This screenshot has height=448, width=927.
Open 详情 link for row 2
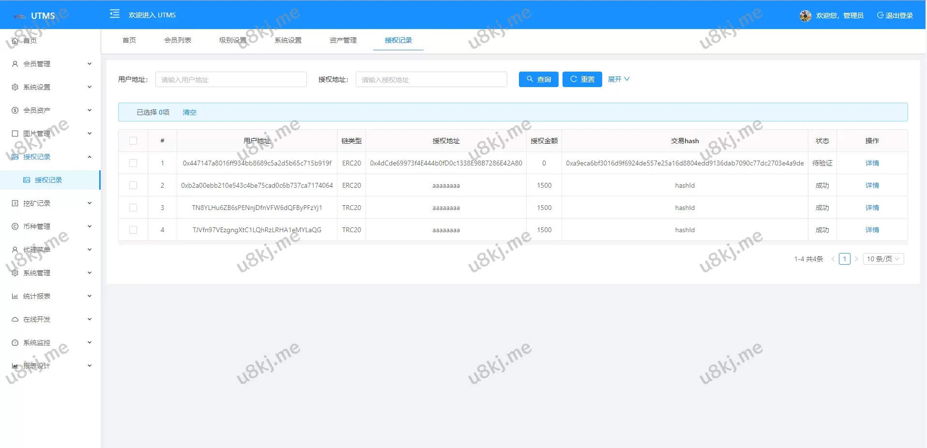[x=872, y=185]
